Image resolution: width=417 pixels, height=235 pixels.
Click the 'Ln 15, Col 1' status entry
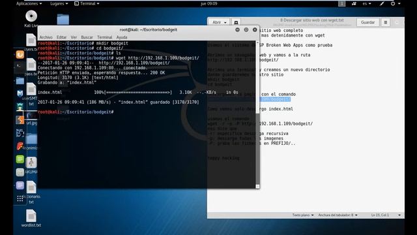coord(380,215)
